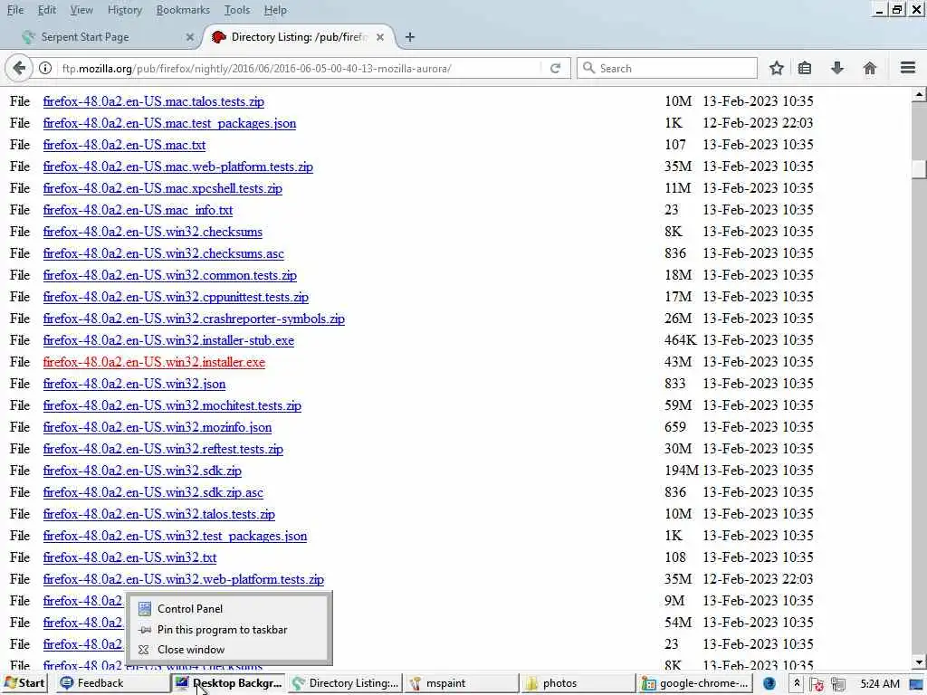927x695 pixels.
Task: Open the Edit menu
Action: [x=47, y=10]
